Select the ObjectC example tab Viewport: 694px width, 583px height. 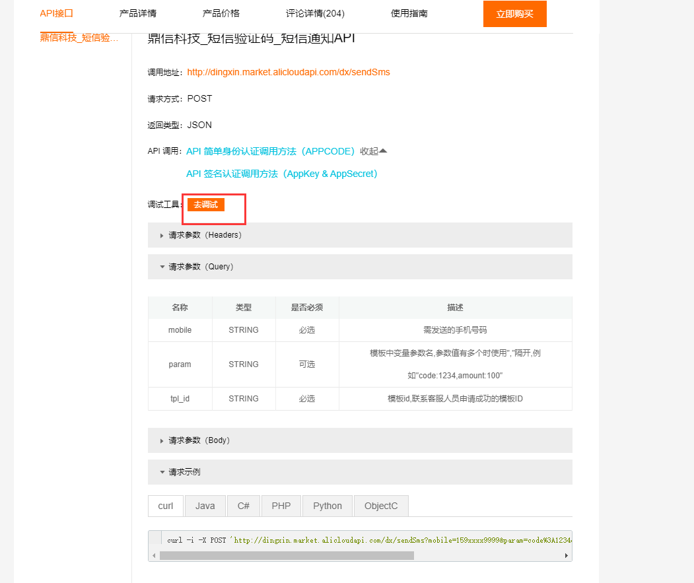coord(381,506)
